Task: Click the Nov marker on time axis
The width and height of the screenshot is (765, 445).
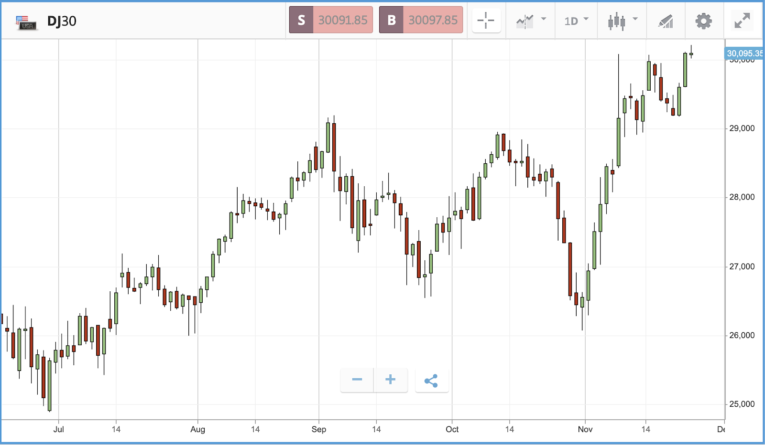Action: [585, 429]
